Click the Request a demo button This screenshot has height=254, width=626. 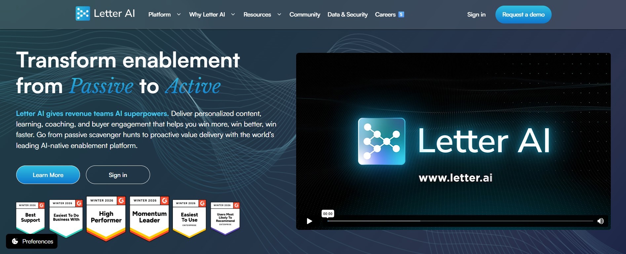[x=523, y=15]
